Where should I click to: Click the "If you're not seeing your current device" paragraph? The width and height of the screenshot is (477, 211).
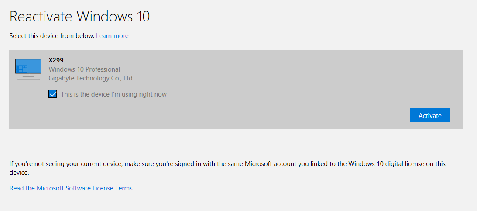click(131, 164)
